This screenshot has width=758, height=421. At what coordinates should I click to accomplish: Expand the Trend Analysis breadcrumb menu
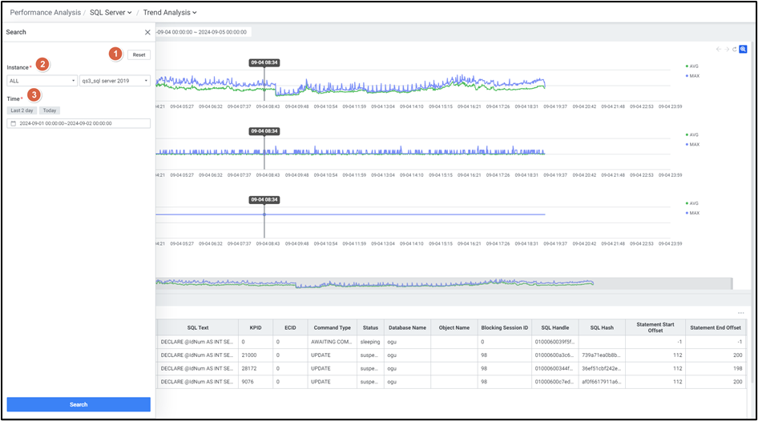point(170,13)
